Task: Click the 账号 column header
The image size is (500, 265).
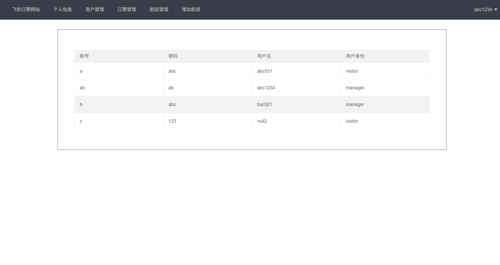Action: pyautogui.click(x=119, y=56)
